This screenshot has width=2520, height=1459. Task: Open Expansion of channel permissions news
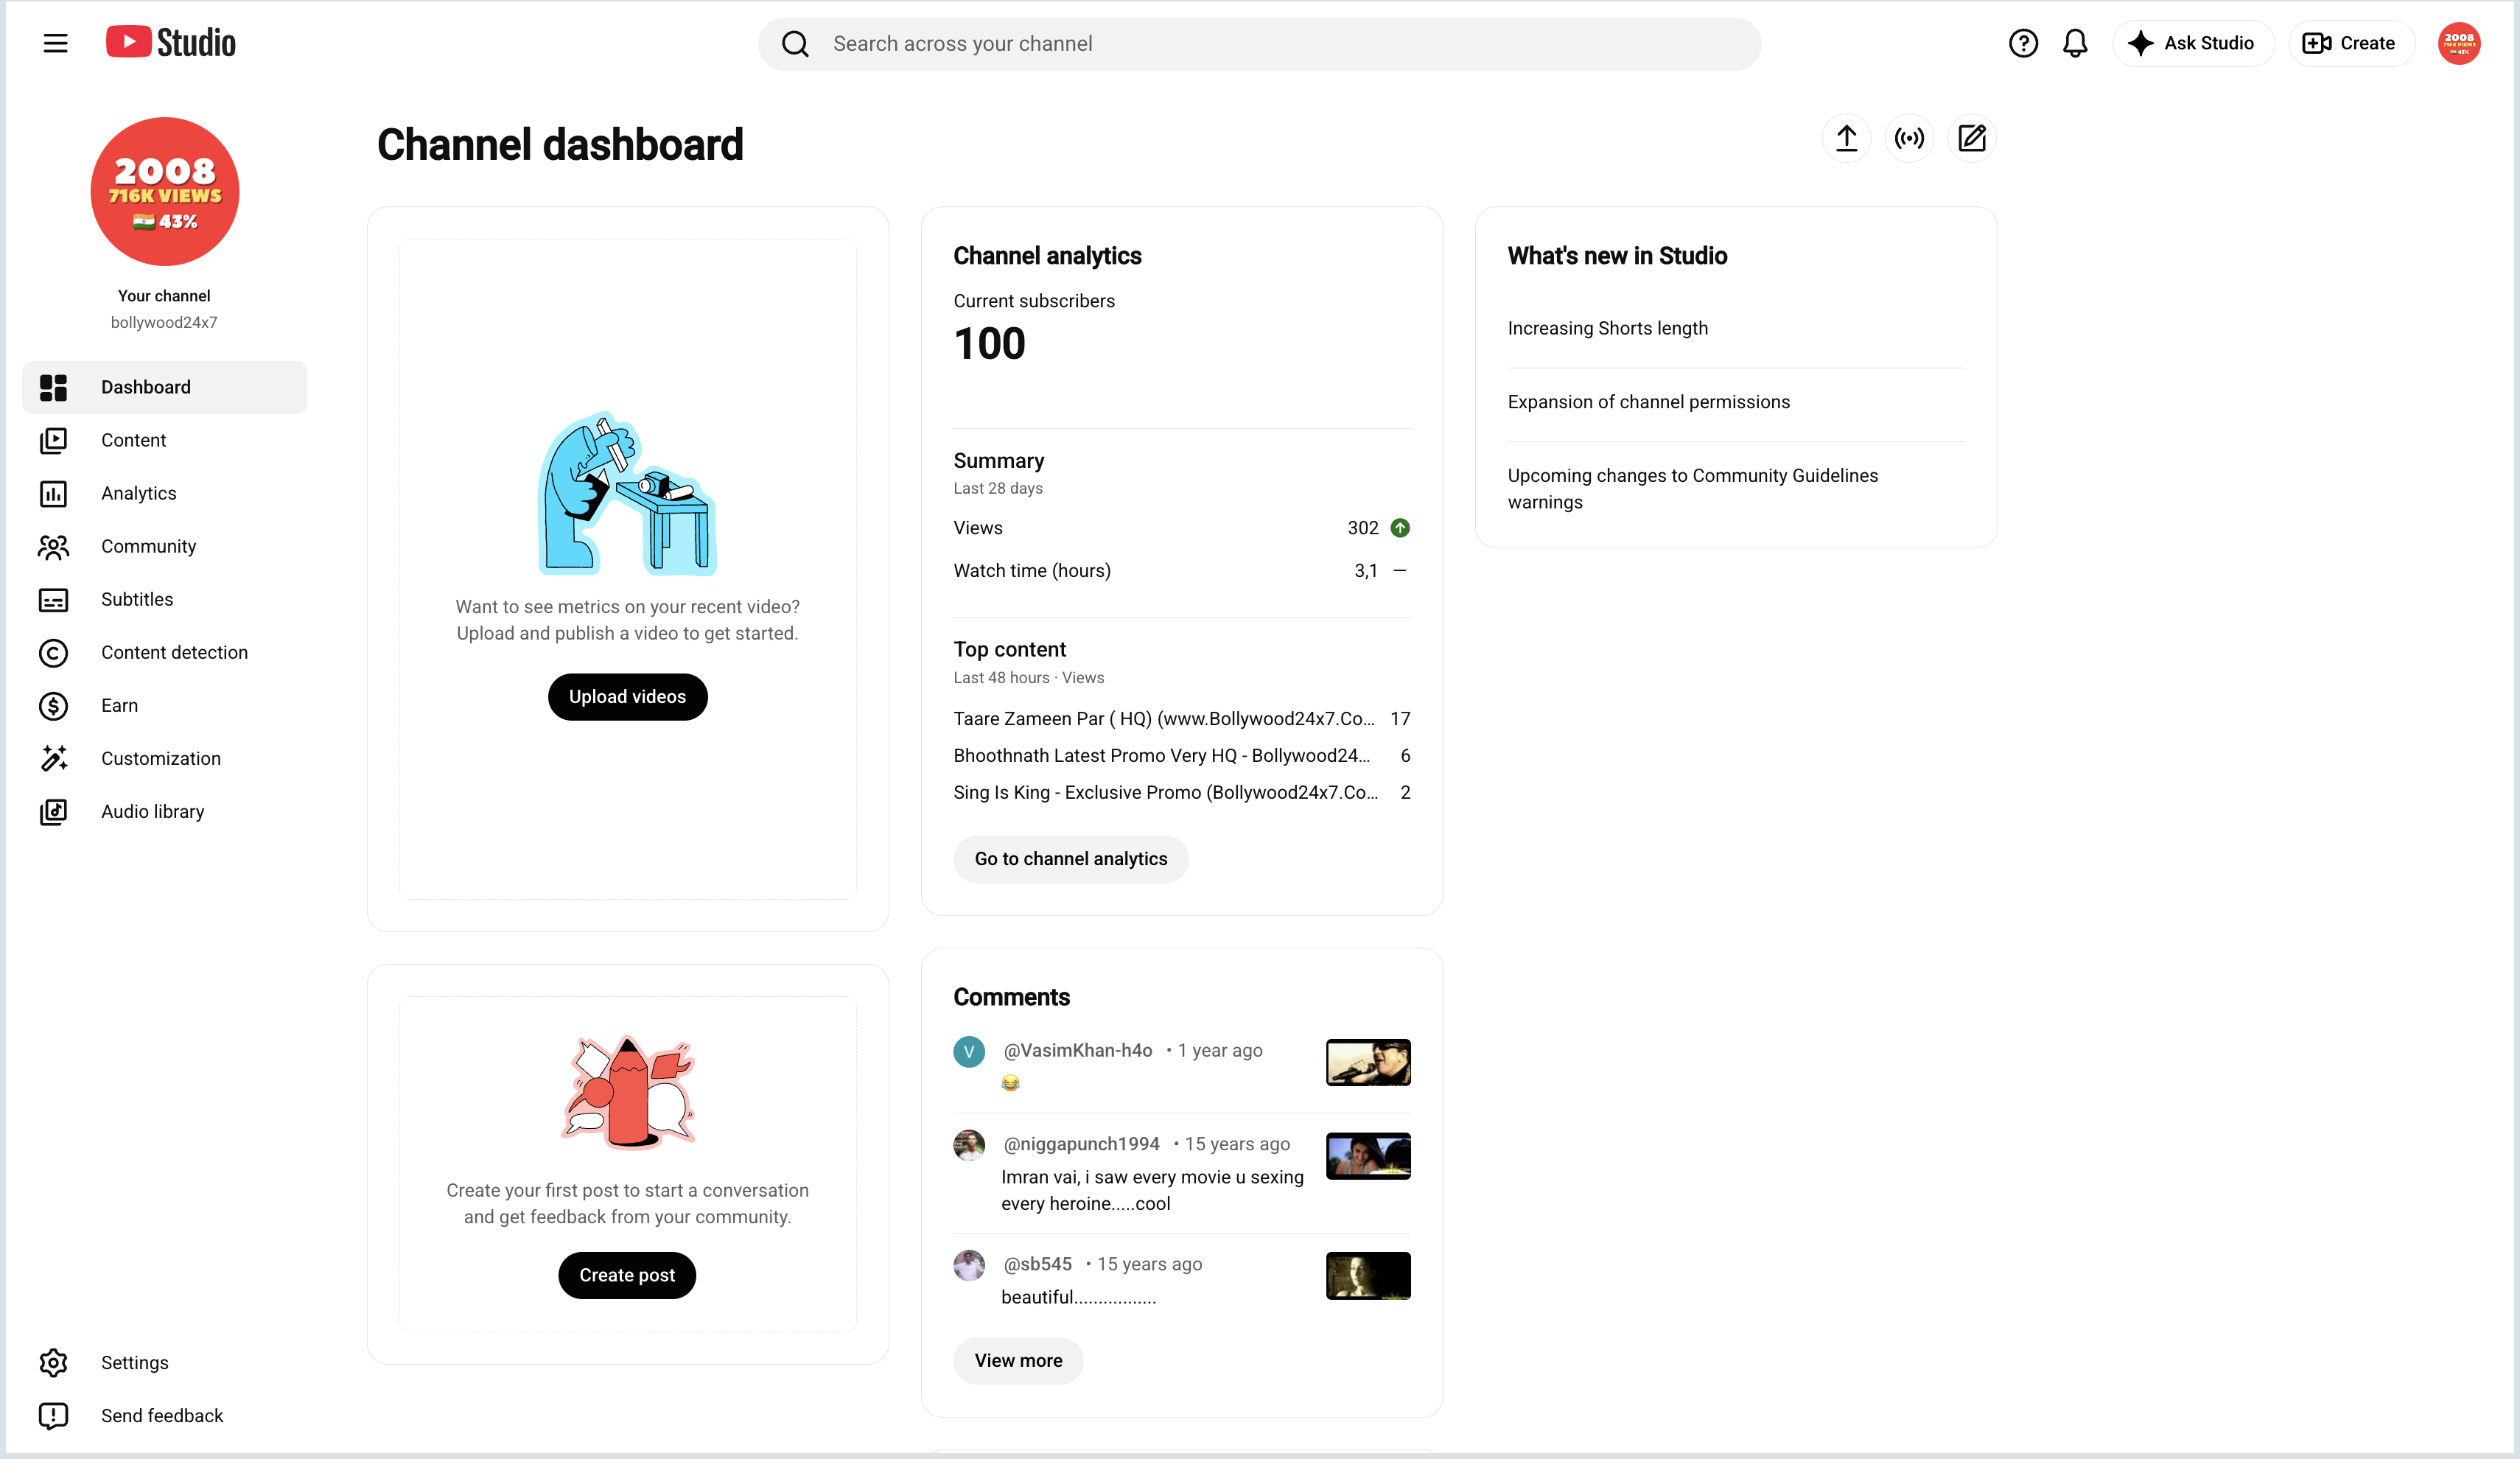(x=1649, y=402)
